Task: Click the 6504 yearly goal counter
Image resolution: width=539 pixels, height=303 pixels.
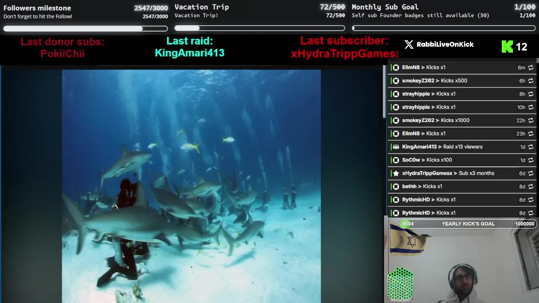Action: tap(408, 224)
